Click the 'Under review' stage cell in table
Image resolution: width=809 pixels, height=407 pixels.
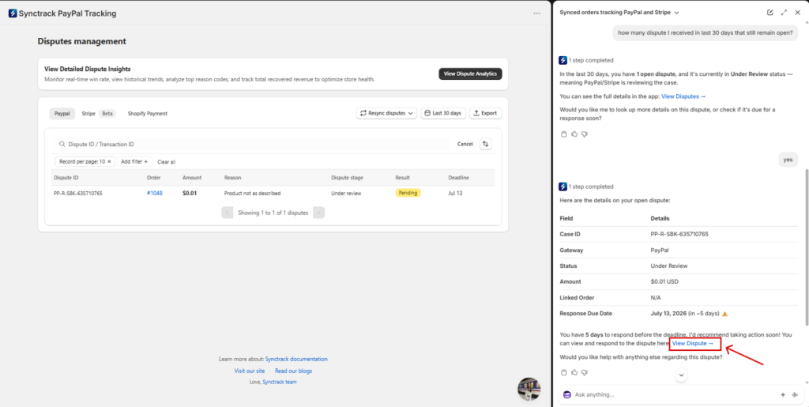point(346,193)
